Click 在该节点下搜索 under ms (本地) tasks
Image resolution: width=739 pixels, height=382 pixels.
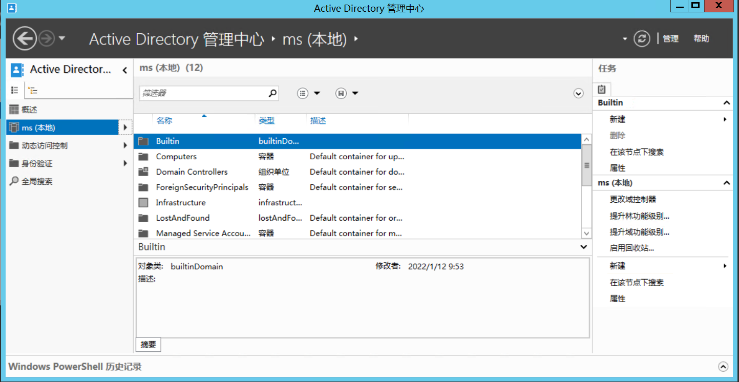click(637, 283)
